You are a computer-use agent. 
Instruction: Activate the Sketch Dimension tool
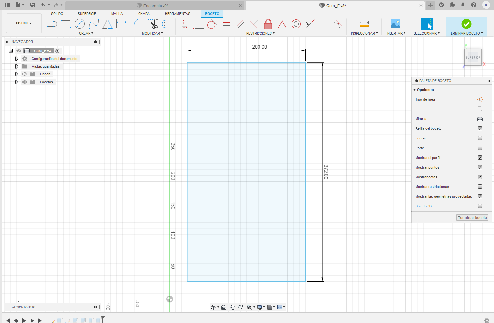122,24
